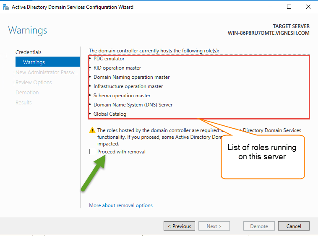318x236 pixels.
Task: Click the Global Catalog role entry
Action: tap(110, 114)
